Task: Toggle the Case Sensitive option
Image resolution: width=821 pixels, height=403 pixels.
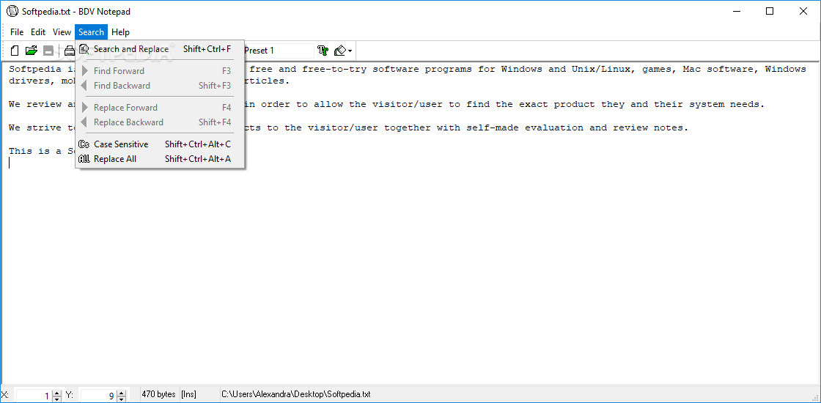Action: pos(160,144)
